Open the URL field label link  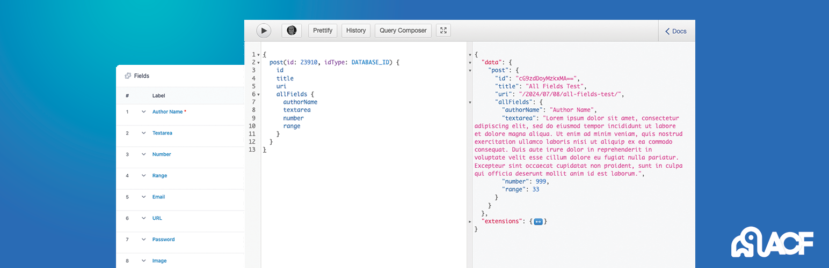click(157, 218)
